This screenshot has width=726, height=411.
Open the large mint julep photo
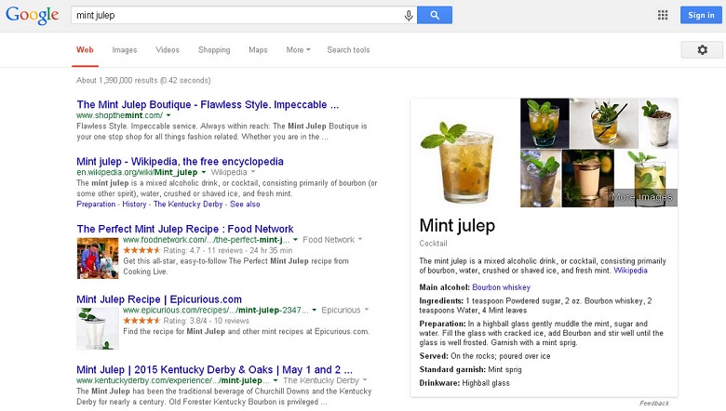[465, 152]
